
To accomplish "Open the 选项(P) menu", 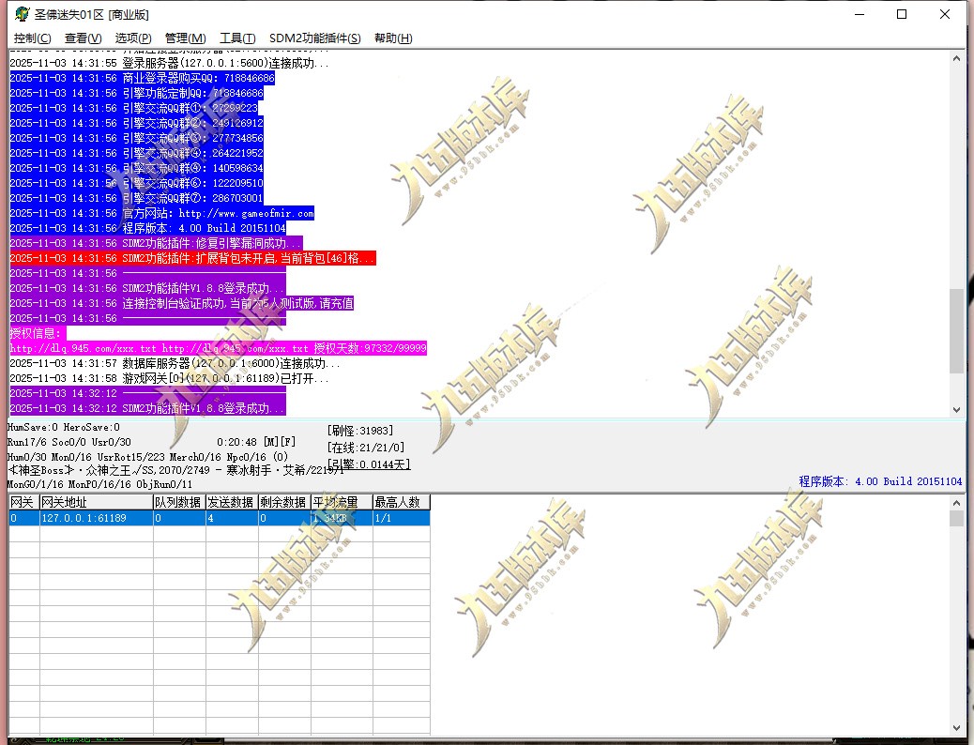I will click(x=133, y=38).
